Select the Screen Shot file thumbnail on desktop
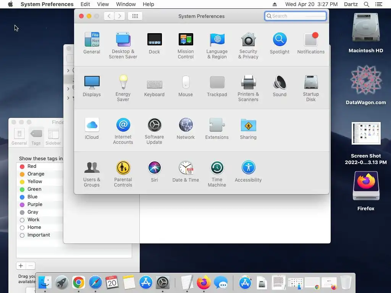Screen dimensions: 391x293 click(x=366, y=133)
